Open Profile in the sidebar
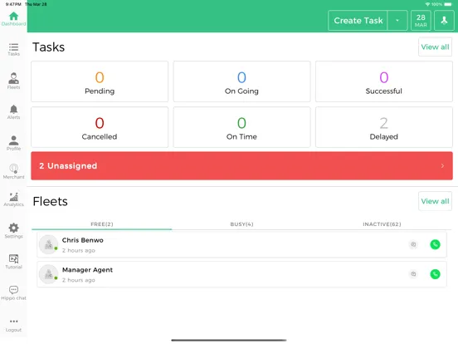The height and width of the screenshot is (344, 458). [x=13, y=143]
